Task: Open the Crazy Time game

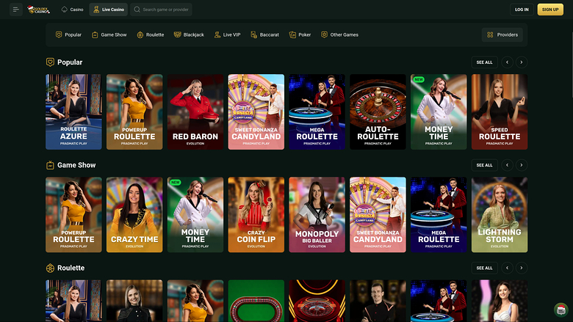Action: pyautogui.click(x=134, y=215)
